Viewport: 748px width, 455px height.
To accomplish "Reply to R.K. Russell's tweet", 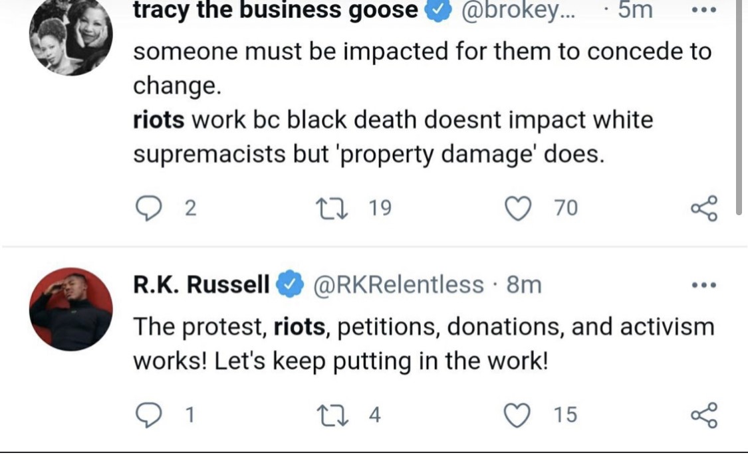I will pos(150,415).
